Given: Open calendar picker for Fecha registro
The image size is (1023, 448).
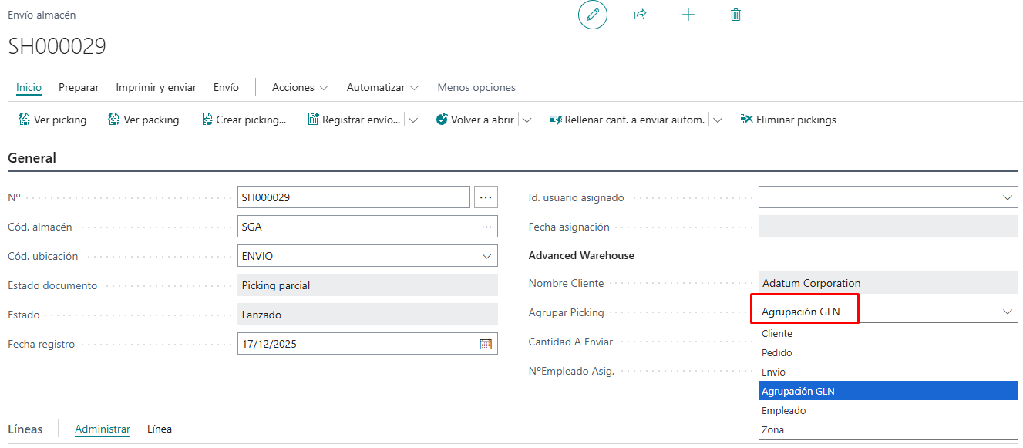Looking at the screenshot, I should 486,344.
